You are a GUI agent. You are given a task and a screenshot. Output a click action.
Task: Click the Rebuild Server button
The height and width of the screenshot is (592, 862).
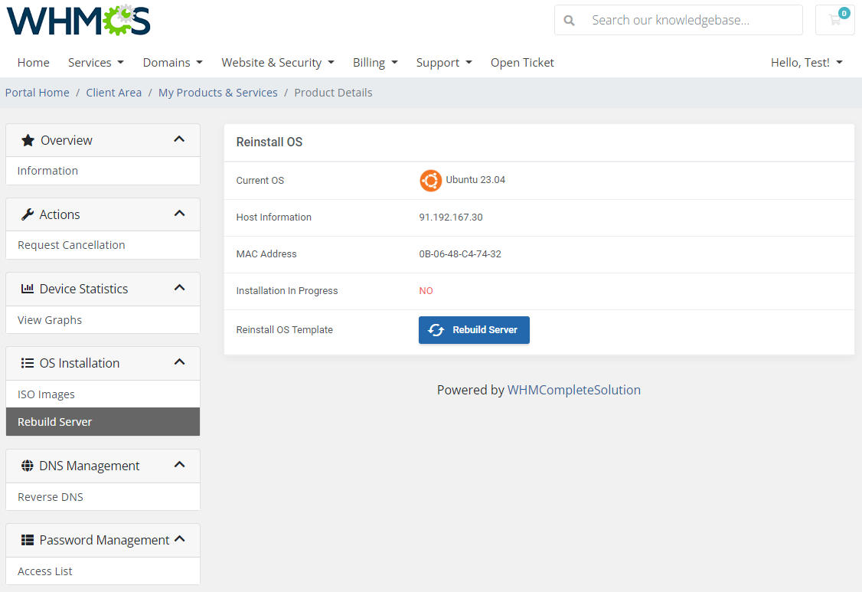(x=474, y=330)
